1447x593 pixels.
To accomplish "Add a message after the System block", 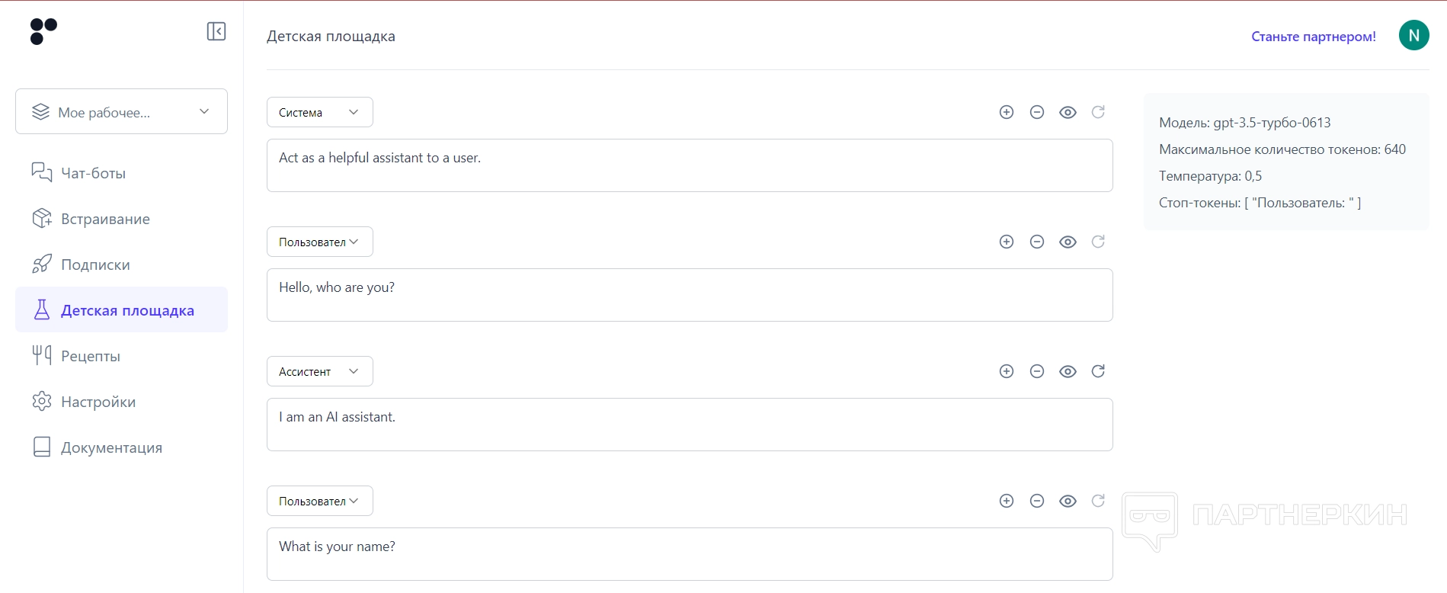I will [1007, 112].
